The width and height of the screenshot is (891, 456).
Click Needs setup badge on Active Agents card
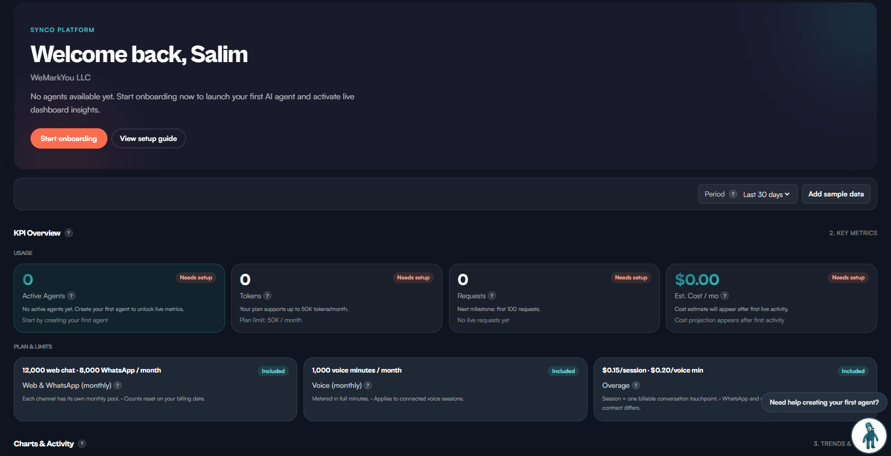[x=196, y=277]
